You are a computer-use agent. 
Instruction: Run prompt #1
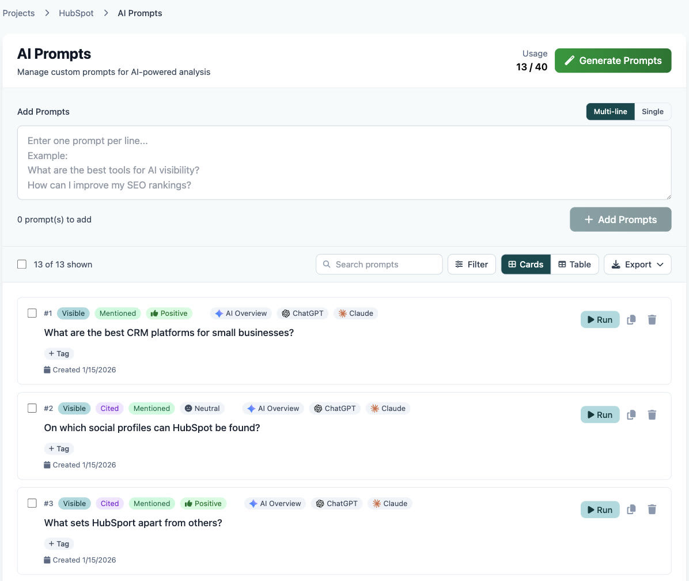[600, 319]
